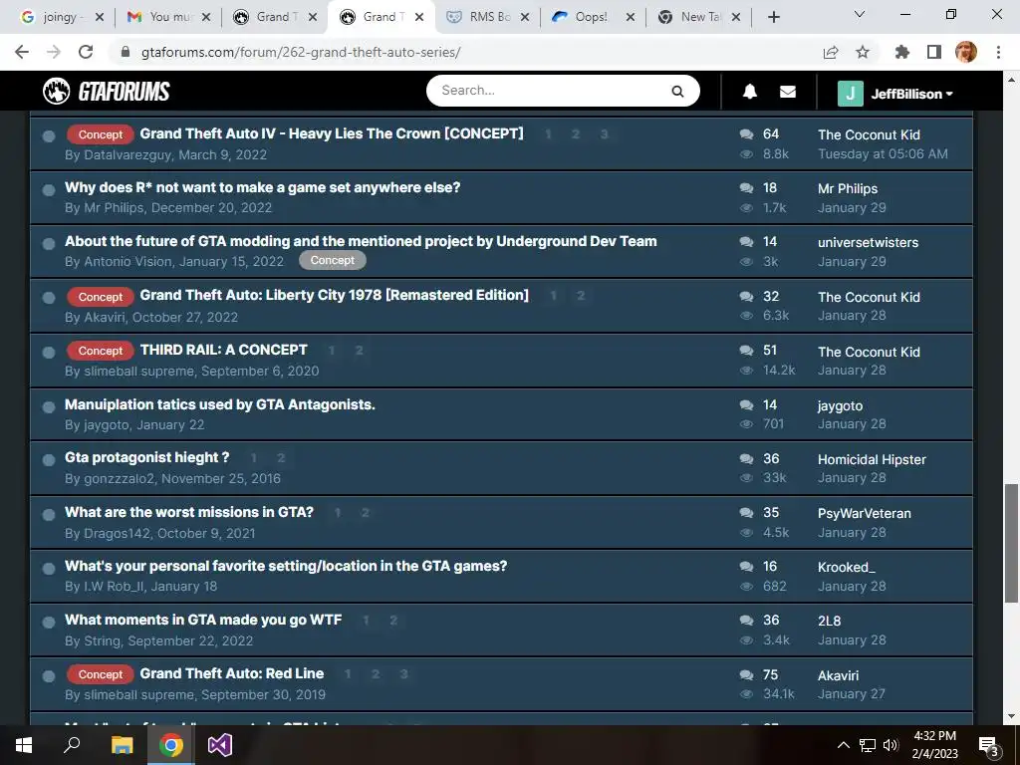Open File Explorer from taskbar
This screenshot has height=765, width=1020.
(122, 745)
